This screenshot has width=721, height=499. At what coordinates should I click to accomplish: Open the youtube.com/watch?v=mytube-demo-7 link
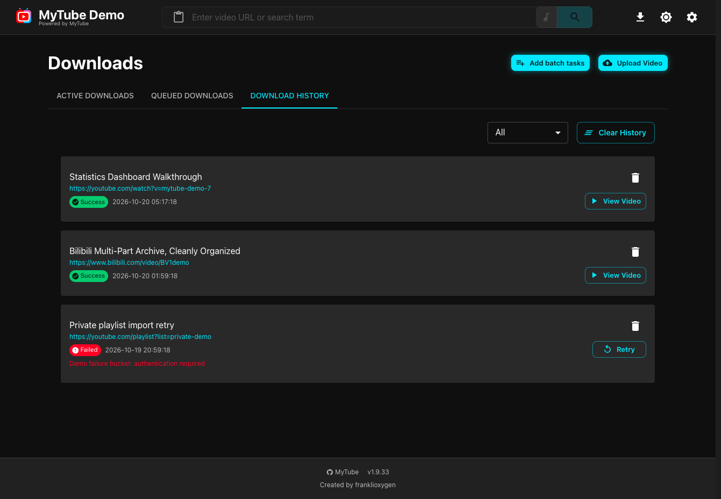(140, 189)
